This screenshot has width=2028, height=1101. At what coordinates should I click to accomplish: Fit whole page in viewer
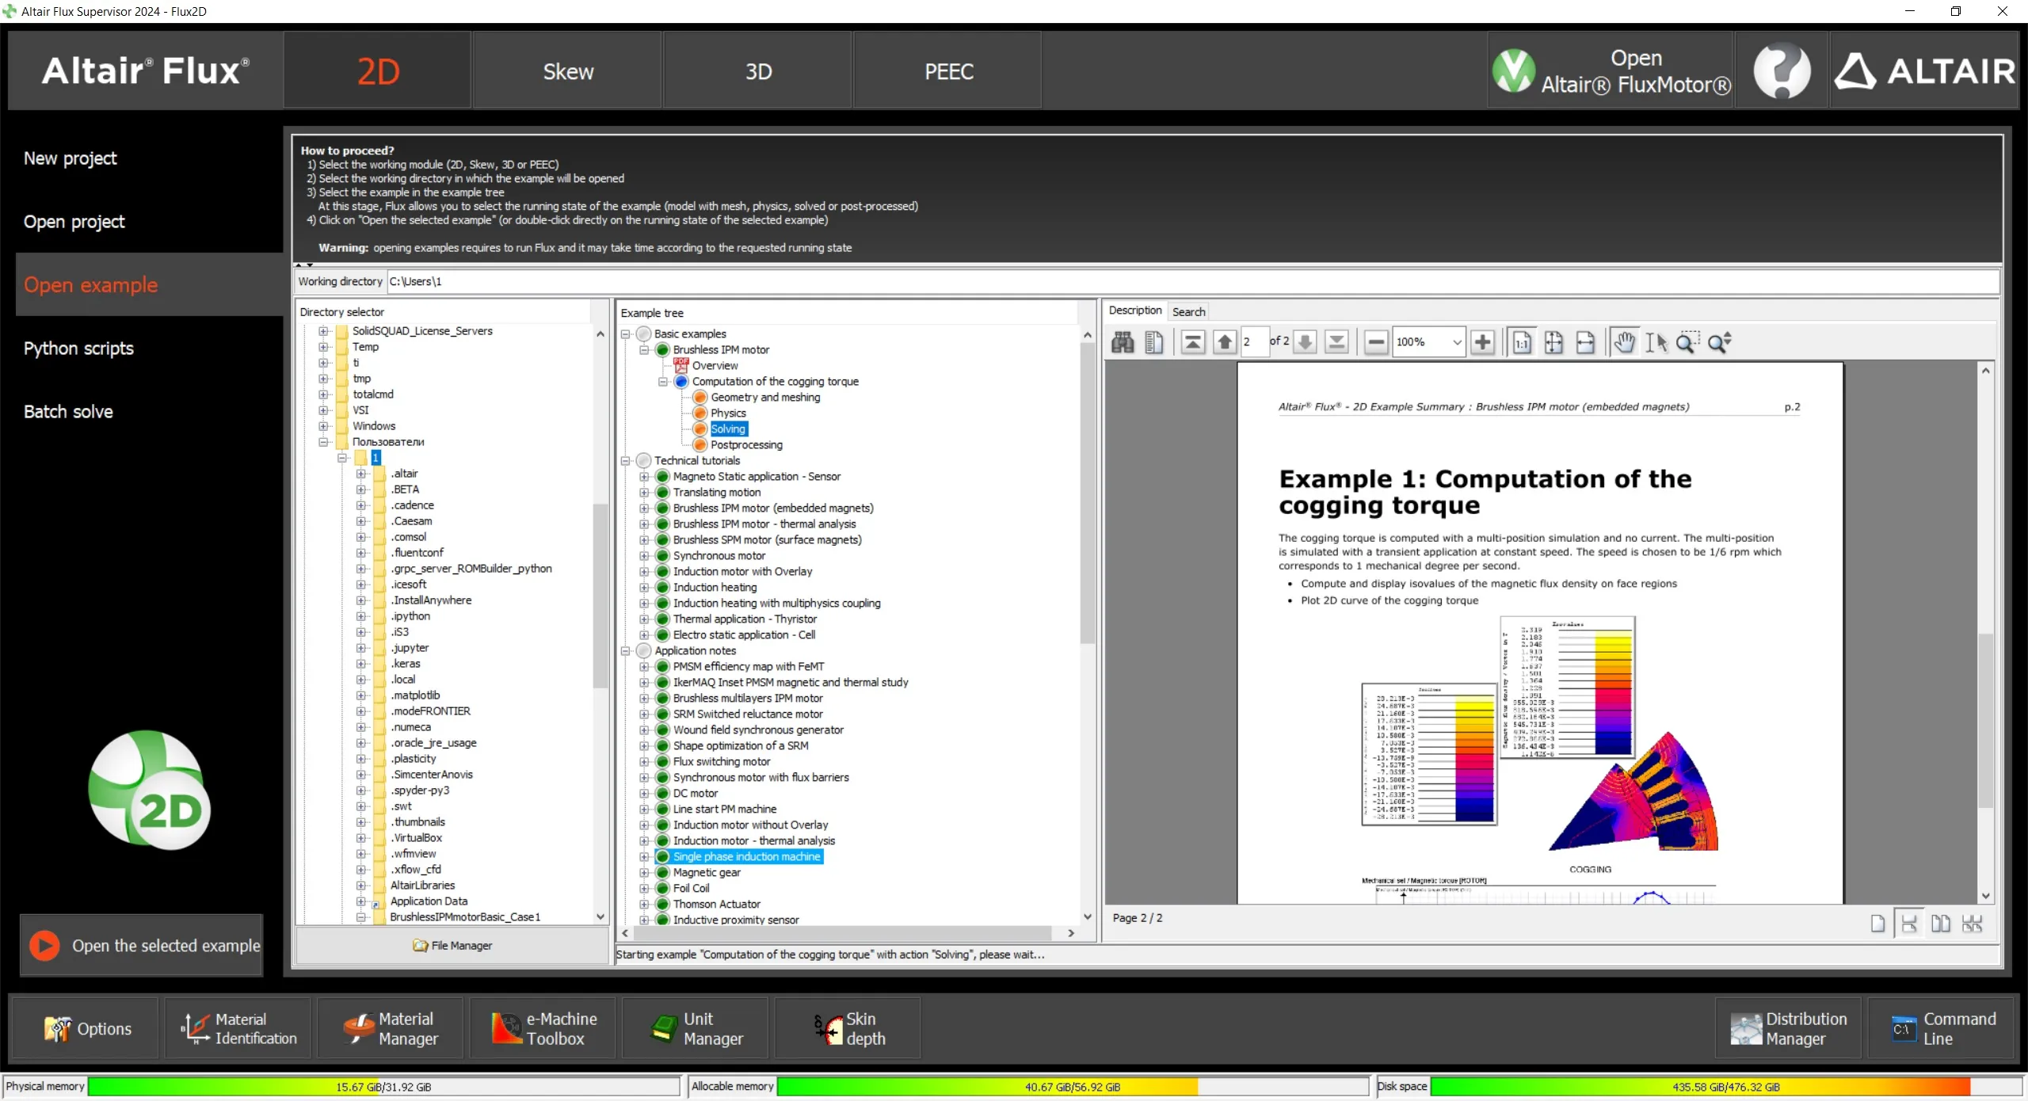(1553, 342)
